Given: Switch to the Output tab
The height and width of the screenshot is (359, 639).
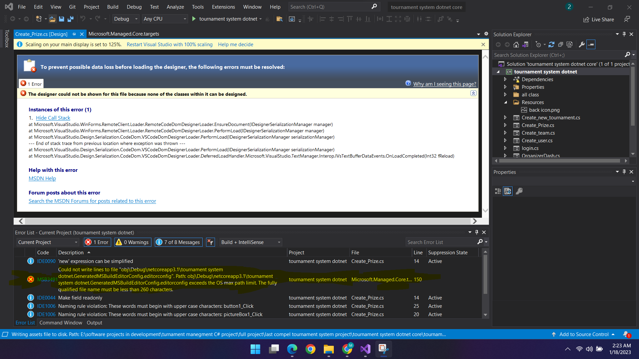Looking at the screenshot, I should [x=95, y=323].
